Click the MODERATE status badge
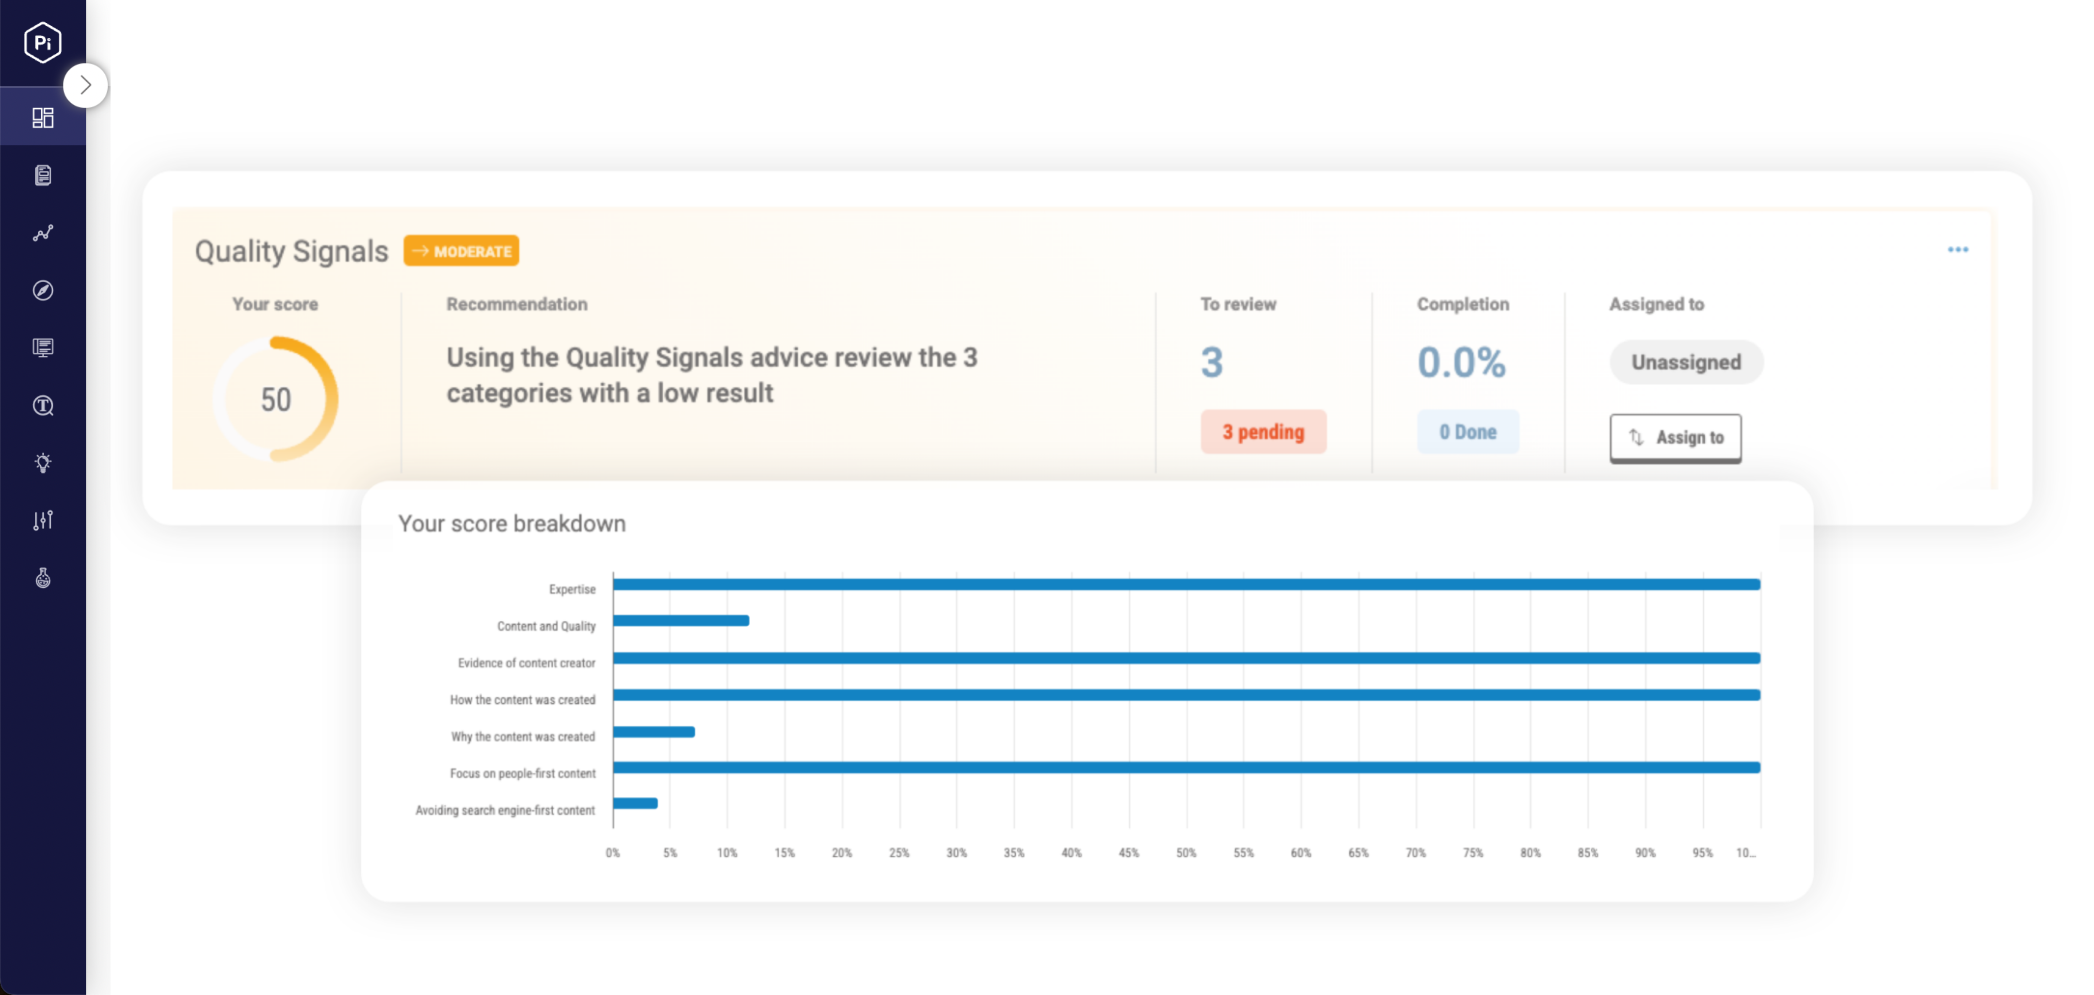2094x995 pixels. tap(461, 251)
